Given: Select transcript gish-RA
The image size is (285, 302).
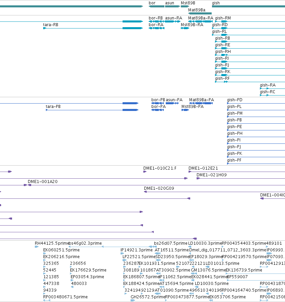Looking at the screenshot, I should click(x=268, y=85).
